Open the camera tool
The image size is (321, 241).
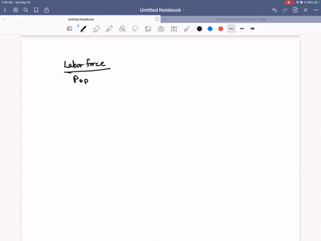pos(161,29)
